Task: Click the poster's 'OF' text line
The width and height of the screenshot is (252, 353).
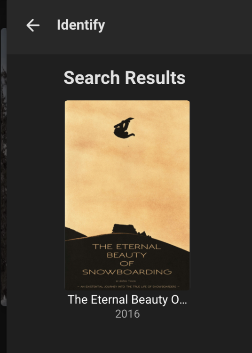Action: (x=127, y=264)
